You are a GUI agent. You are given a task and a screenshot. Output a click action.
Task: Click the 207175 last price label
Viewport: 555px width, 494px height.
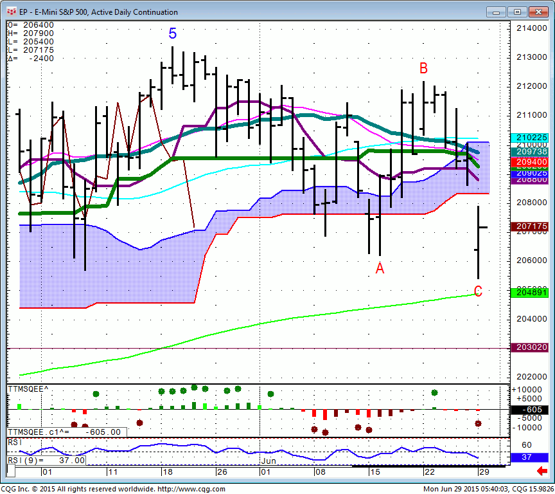click(529, 226)
